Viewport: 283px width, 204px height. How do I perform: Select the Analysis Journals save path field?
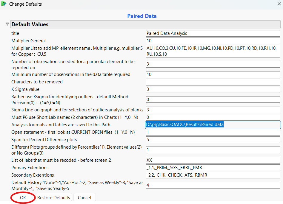[213, 124]
